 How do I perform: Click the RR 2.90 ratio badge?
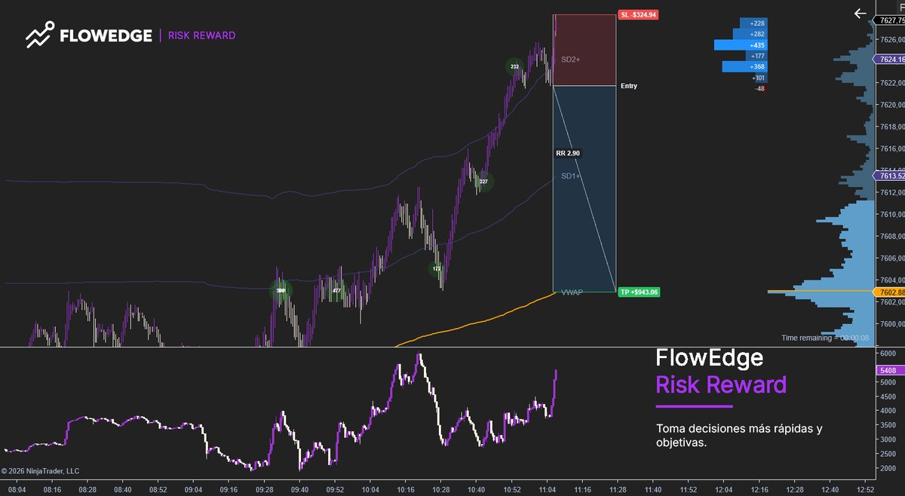point(568,153)
